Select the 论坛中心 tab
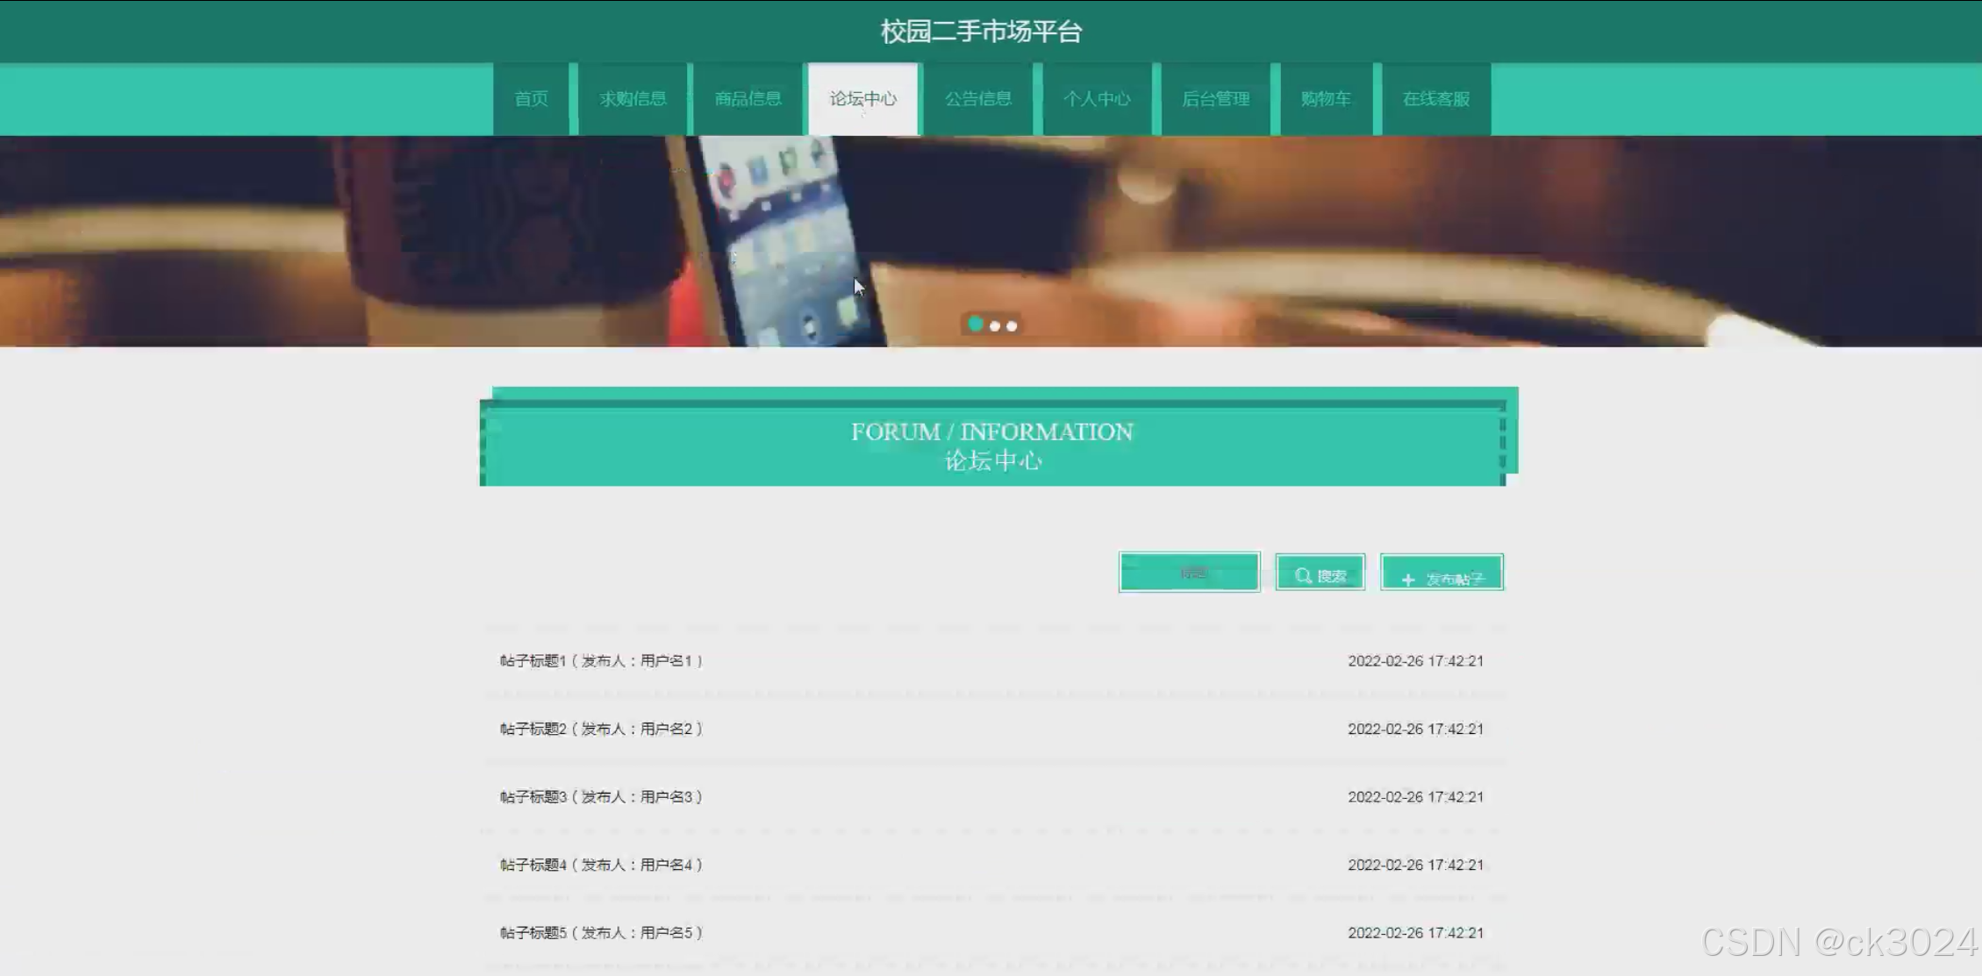Screen dimensions: 1982x976 (863, 99)
